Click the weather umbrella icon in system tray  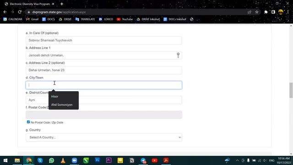(x=227, y=160)
